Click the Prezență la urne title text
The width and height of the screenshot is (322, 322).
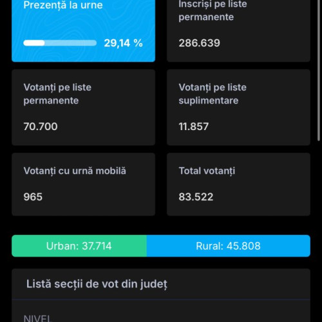coord(63,5)
